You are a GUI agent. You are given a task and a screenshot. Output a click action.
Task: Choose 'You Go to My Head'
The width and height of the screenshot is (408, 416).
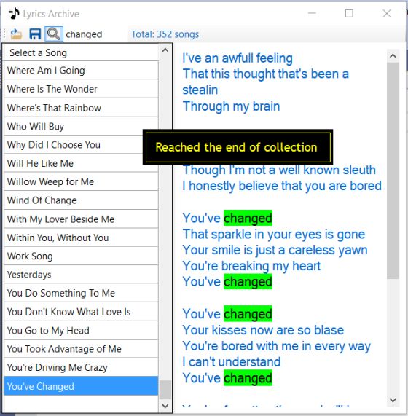click(81, 330)
